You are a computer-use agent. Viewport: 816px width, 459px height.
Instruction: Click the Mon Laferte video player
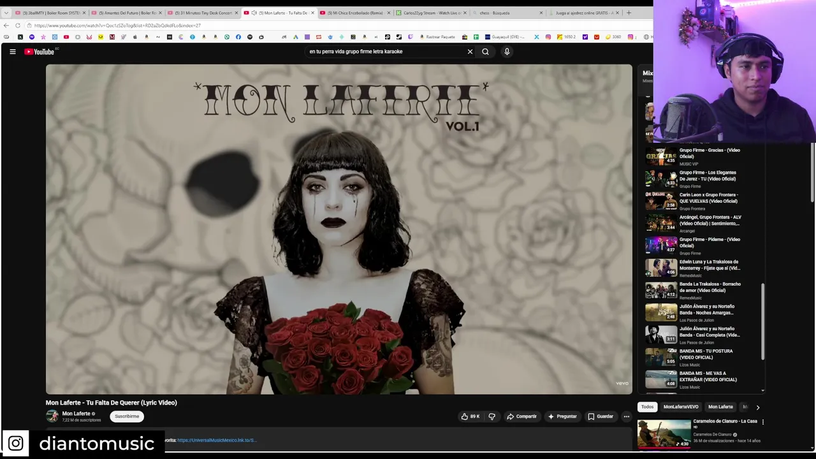pos(339,229)
